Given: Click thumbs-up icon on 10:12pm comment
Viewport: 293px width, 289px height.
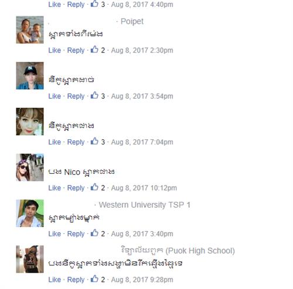Looking at the screenshot, I should pyautogui.click(x=94, y=187).
